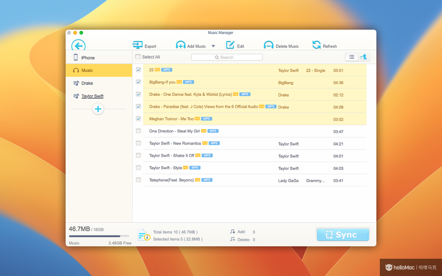Click the storage usage bar

99,236
